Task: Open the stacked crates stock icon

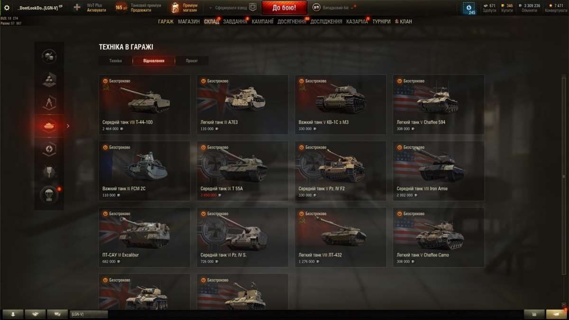Action: [49, 79]
